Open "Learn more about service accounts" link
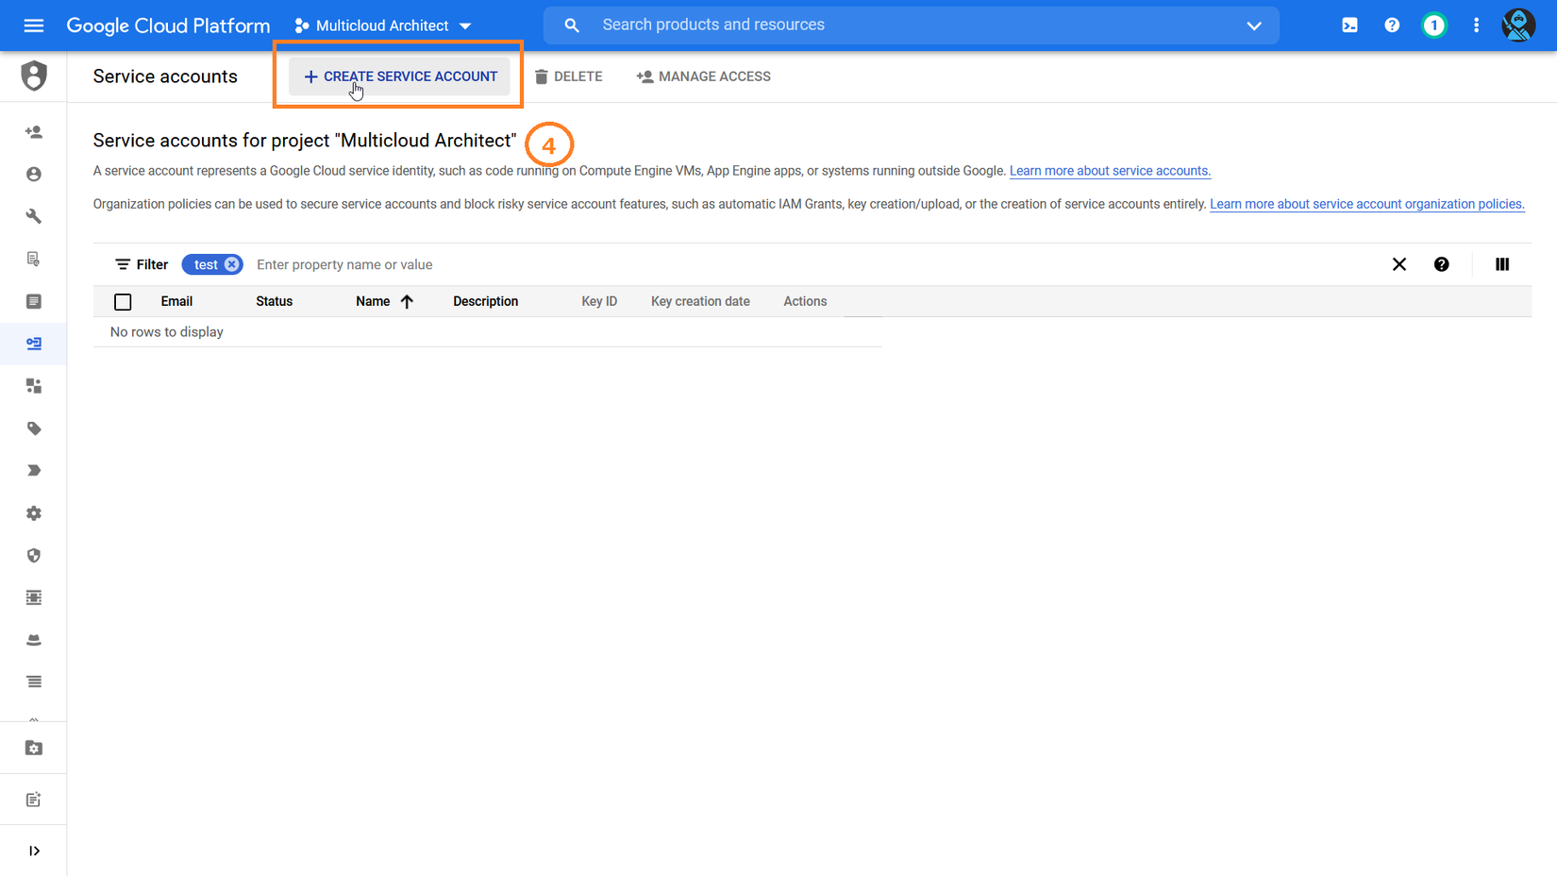This screenshot has height=876, width=1557. click(1110, 171)
